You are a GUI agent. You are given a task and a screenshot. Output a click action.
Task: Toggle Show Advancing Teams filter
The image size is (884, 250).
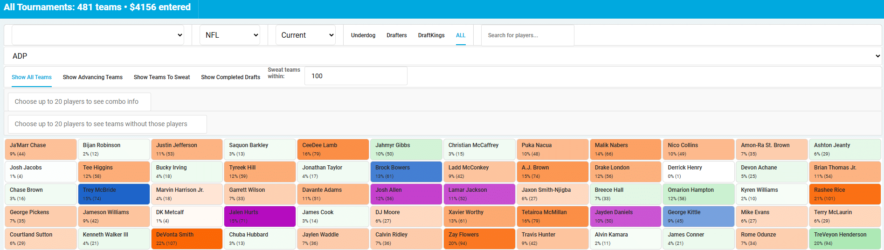pyautogui.click(x=92, y=77)
